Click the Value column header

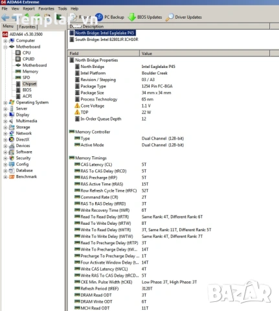pos(205,53)
